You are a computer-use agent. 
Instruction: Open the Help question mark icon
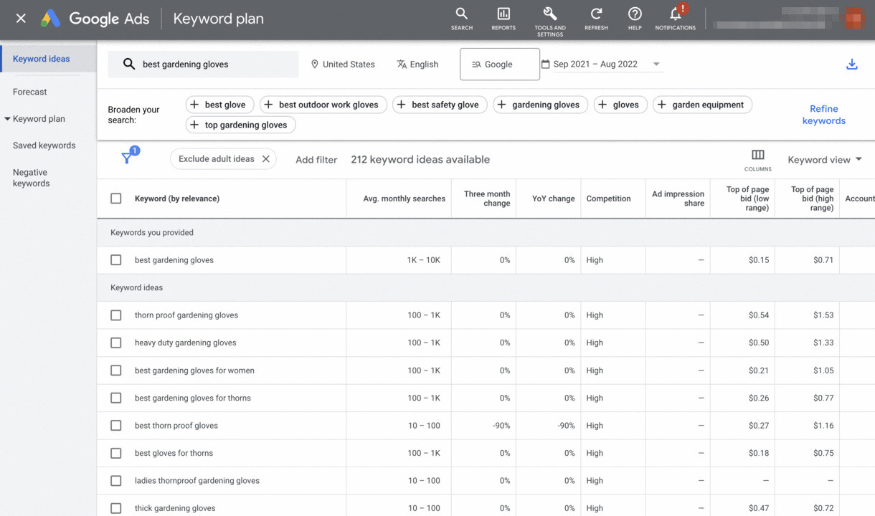635,19
